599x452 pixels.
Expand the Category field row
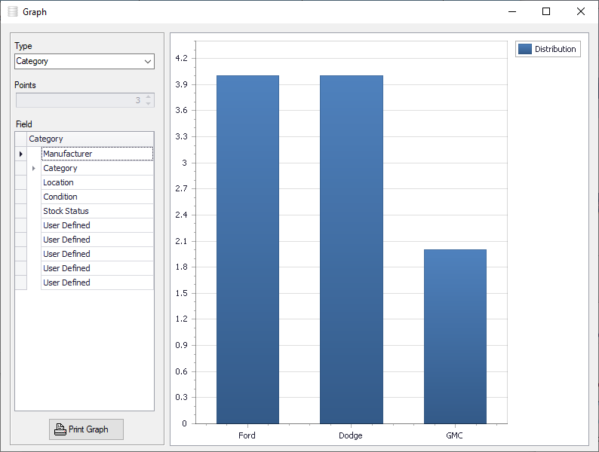[34, 168]
